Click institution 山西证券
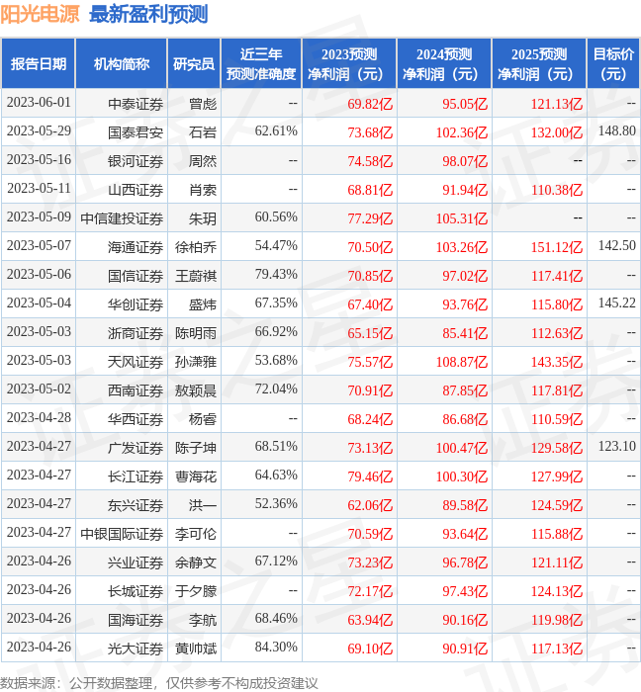 click(136, 190)
